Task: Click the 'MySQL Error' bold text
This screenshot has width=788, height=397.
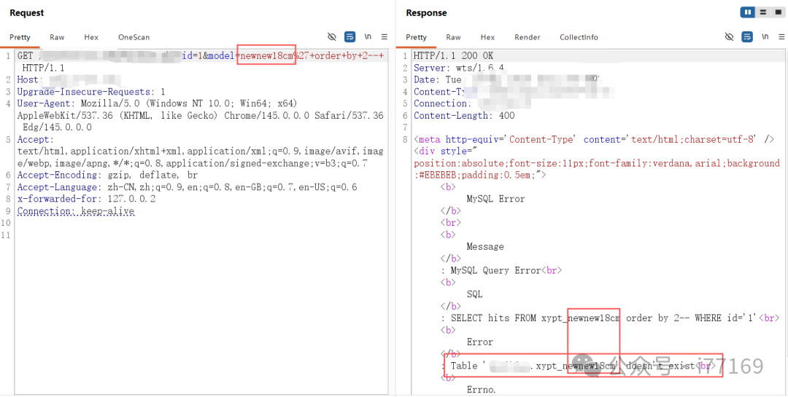Action: tap(495, 199)
